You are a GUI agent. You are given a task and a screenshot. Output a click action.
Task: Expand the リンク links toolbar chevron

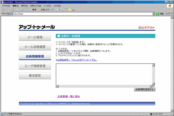coord(172,13)
